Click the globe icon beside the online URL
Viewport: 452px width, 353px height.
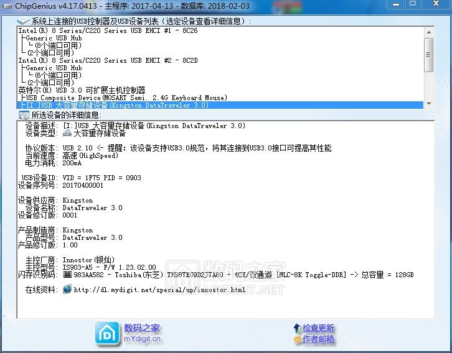pyautogui.click(x=67, y=289)
